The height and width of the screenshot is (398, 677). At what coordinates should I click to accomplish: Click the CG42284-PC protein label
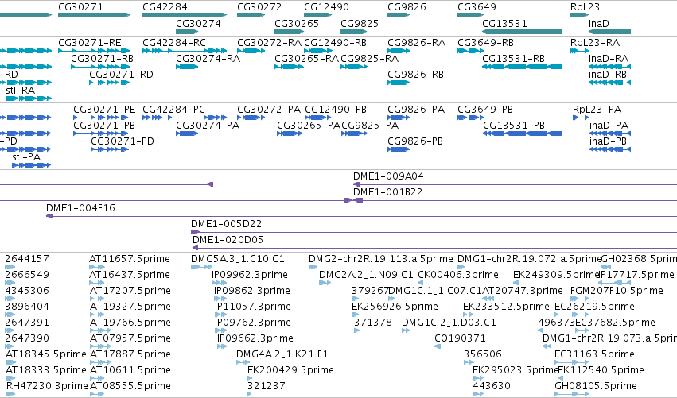pyautogui.click(x=173, y=110)
